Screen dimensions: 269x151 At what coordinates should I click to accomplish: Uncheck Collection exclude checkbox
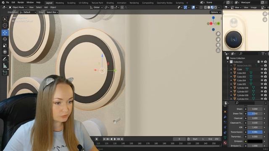258,62
